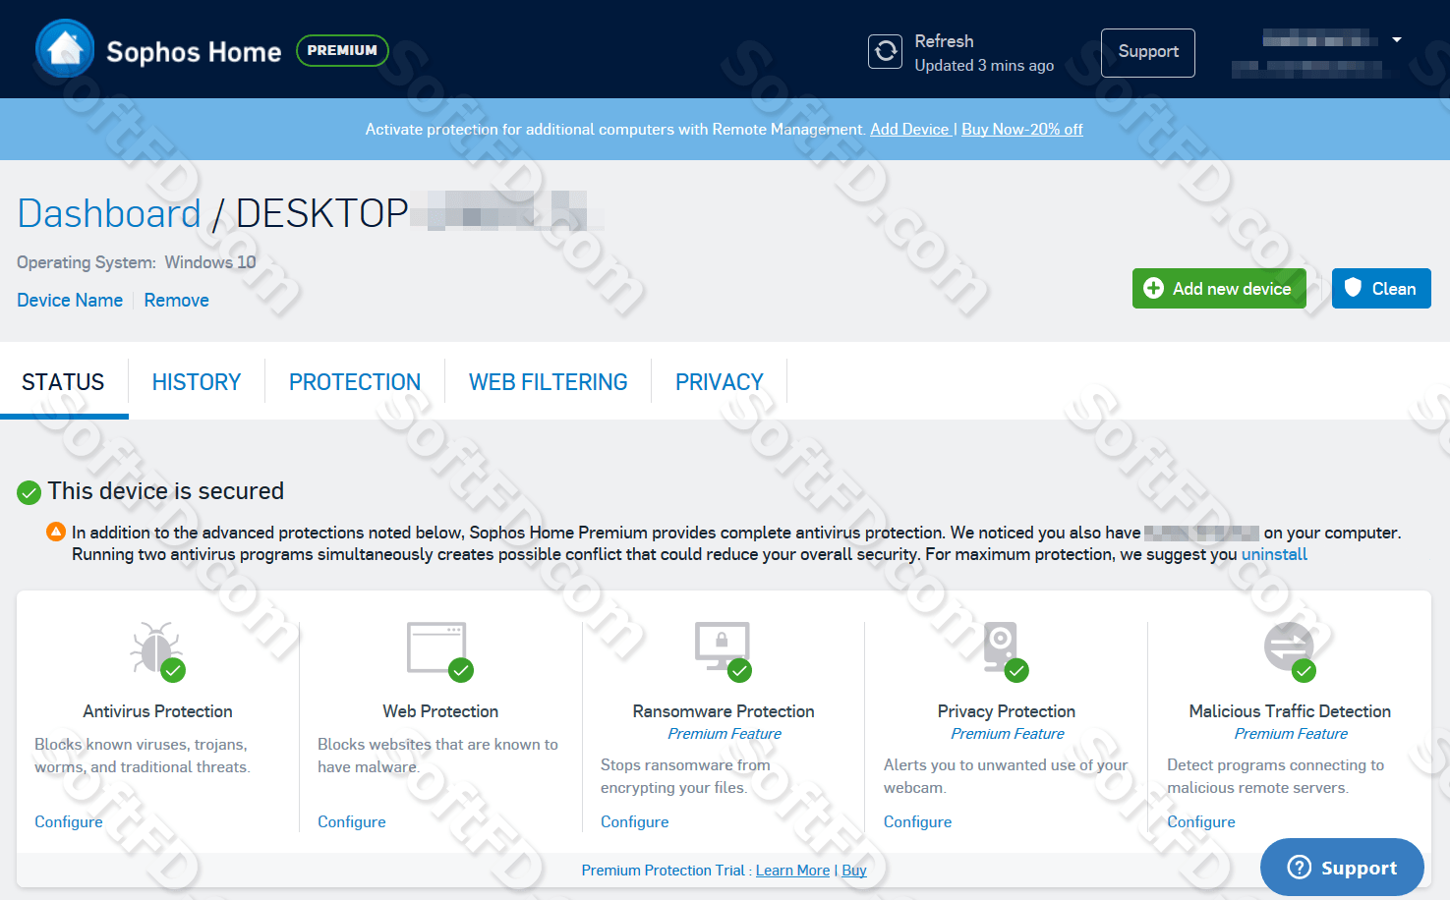Configure Web Protection

coord(352,821)
